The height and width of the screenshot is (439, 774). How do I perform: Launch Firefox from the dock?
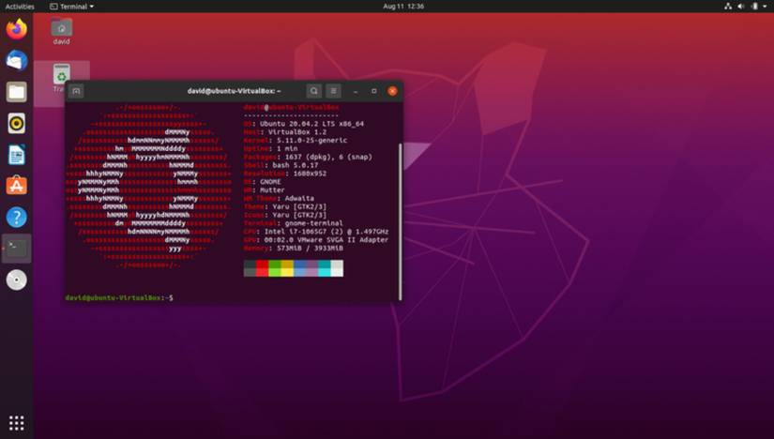[16, 29]
